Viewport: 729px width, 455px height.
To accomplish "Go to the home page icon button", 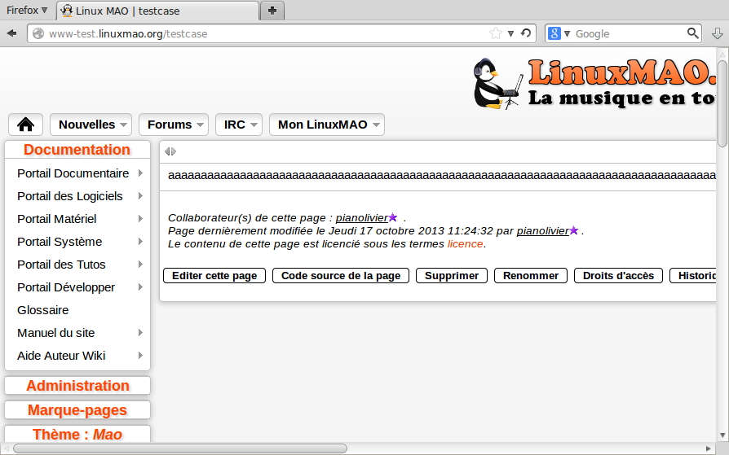I will pos(25,125).
